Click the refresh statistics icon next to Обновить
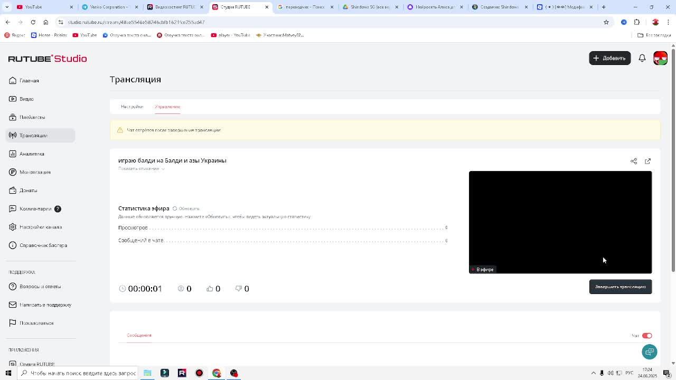This screenshot has width=676, height=380. [x=175, y=208]
